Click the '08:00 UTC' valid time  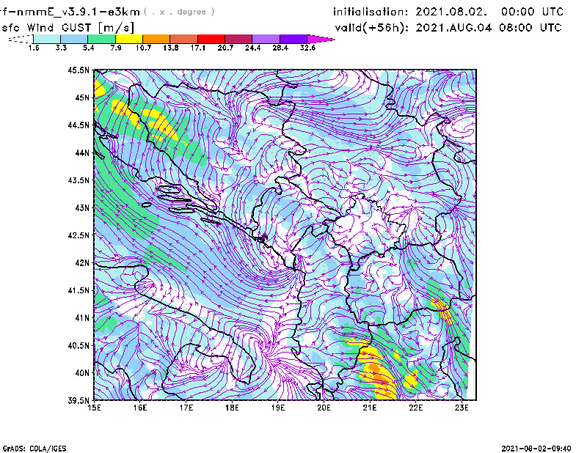[531, 28]
